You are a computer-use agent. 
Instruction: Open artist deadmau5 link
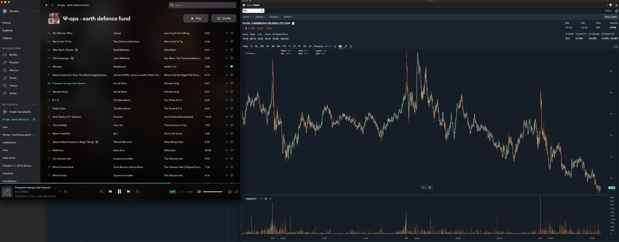click(119, 66)
